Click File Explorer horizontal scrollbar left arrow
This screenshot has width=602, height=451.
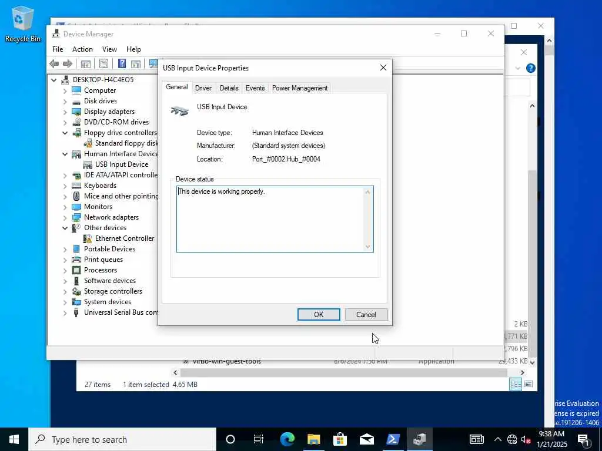pyautogui.click(x=175, y=372)
